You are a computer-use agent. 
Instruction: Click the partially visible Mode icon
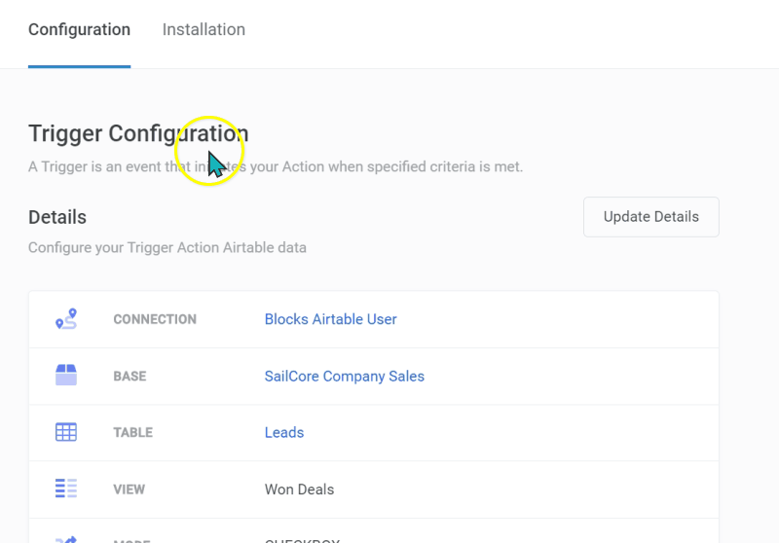point(65,538)
